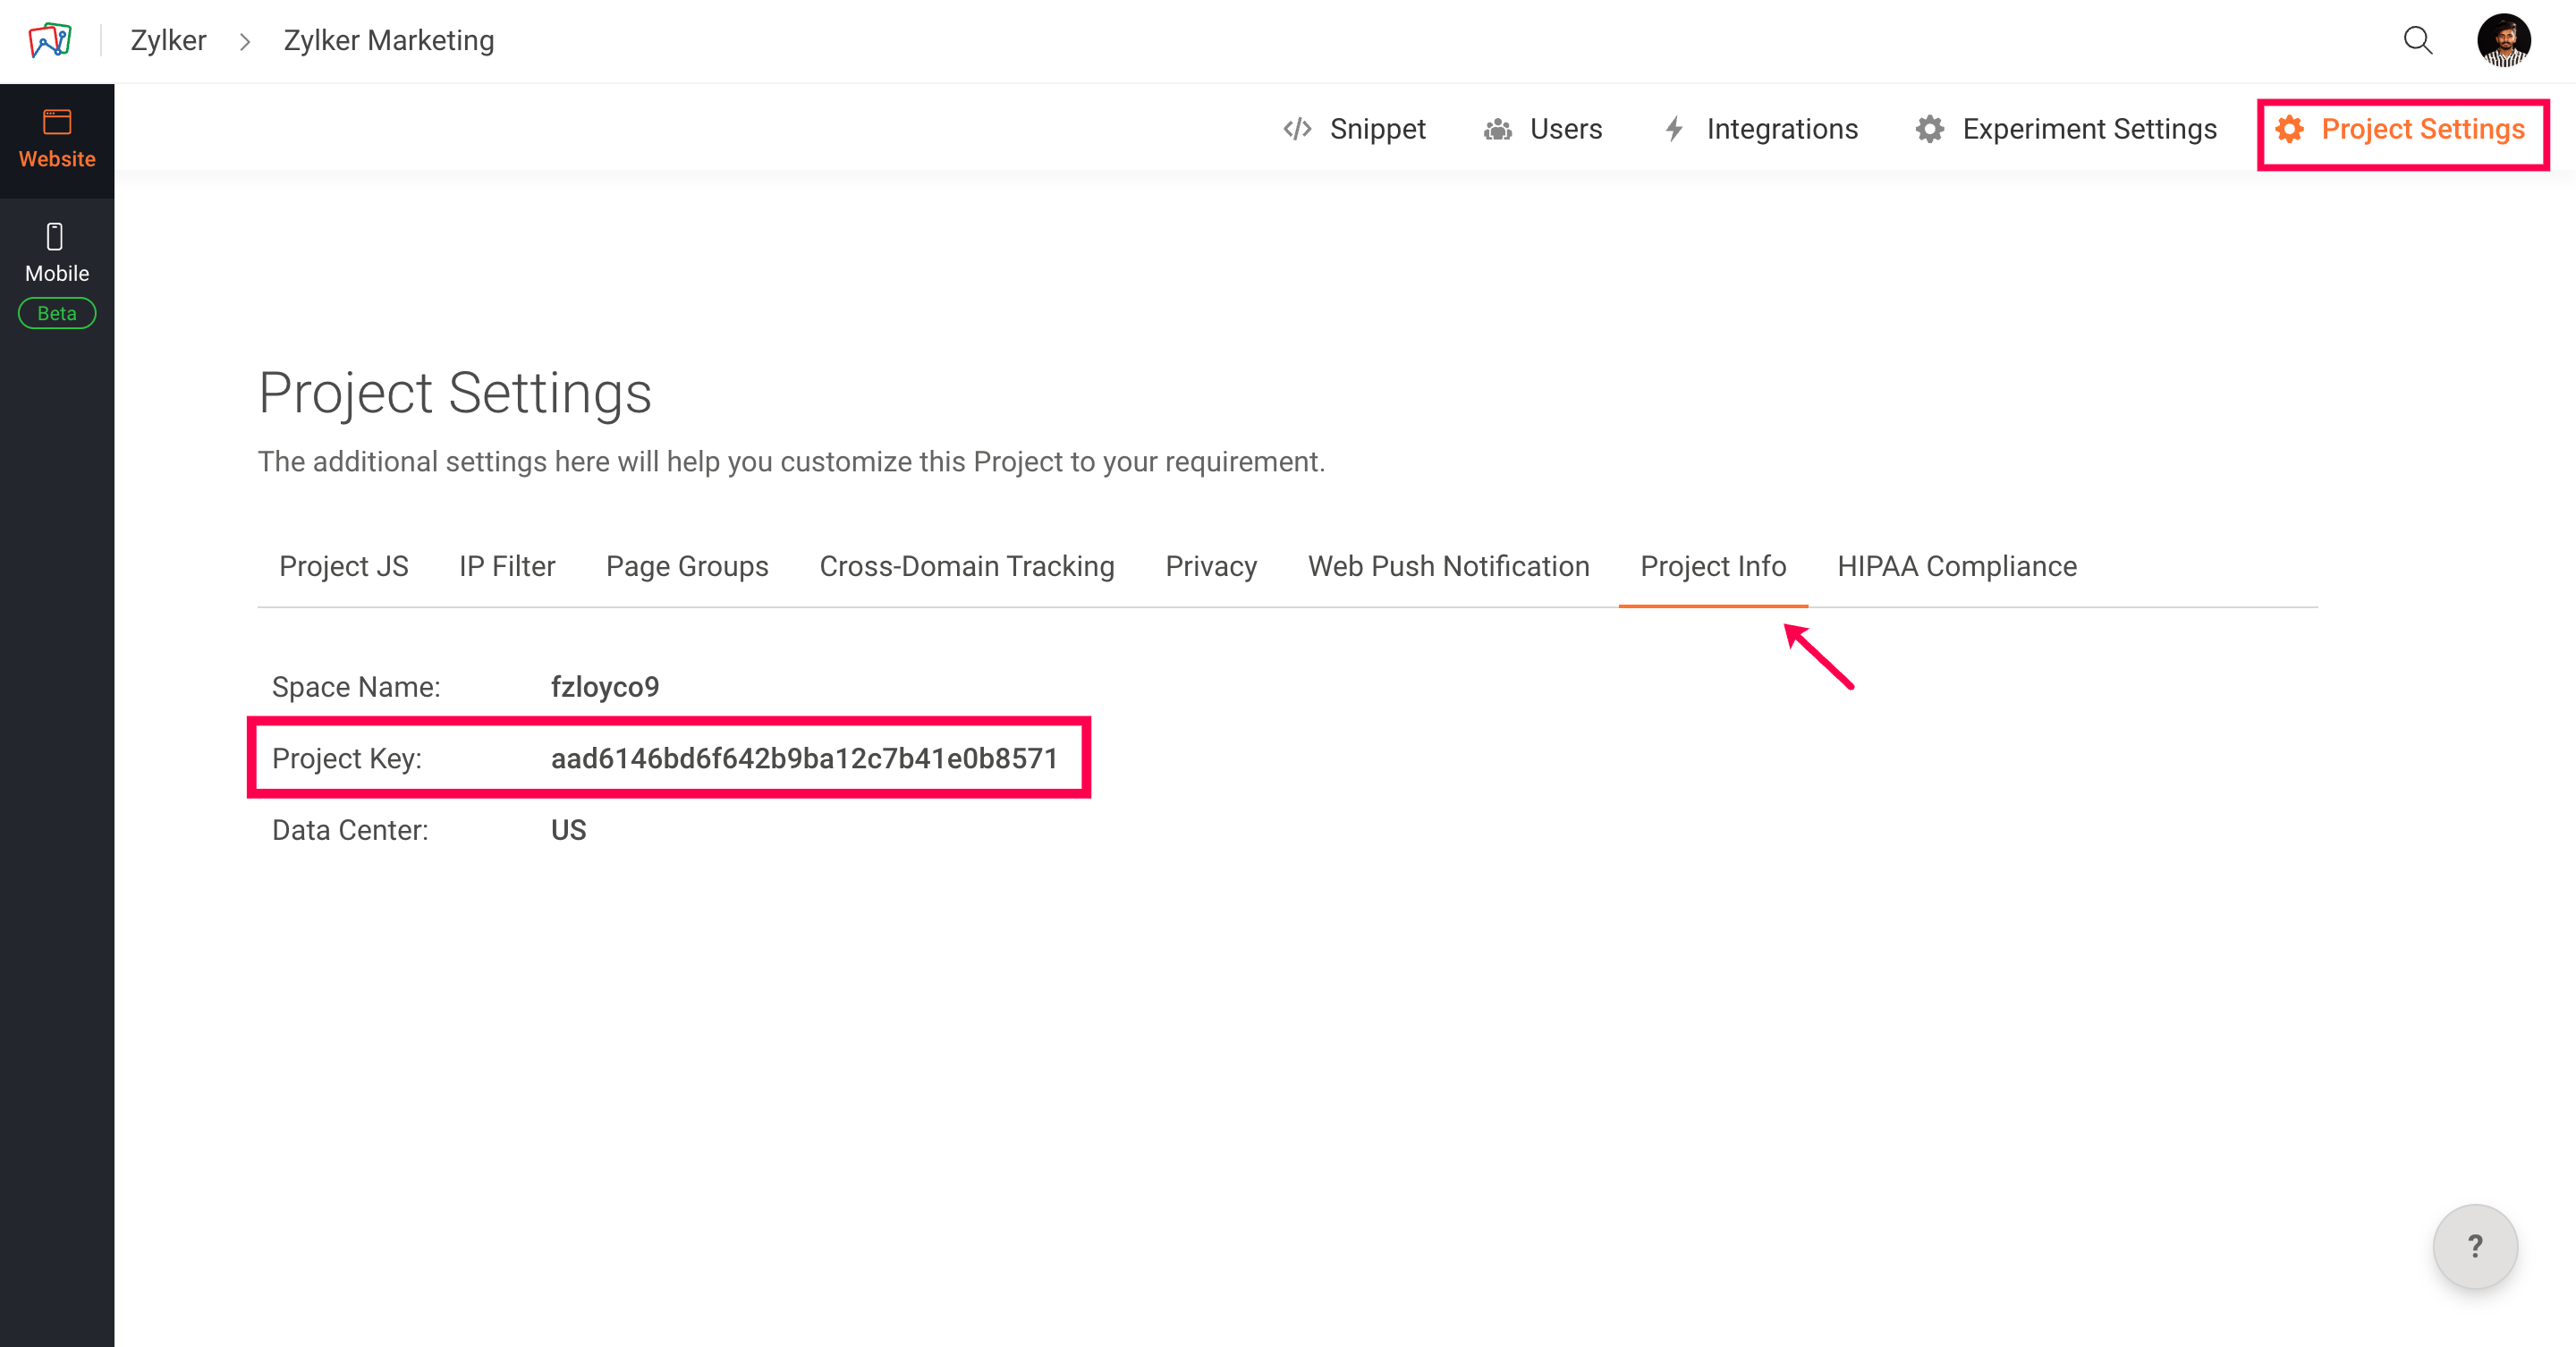Switch to the IP Filter tab

coord(507,566)
